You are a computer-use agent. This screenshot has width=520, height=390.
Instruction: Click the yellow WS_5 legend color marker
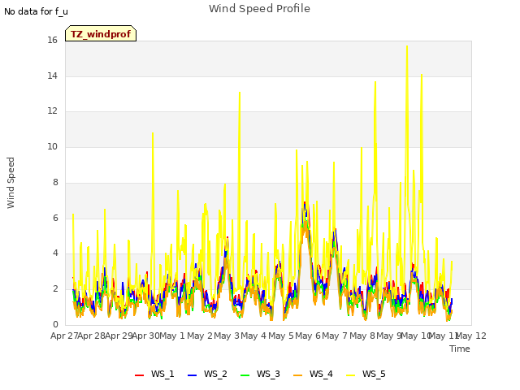click(350, 375)
